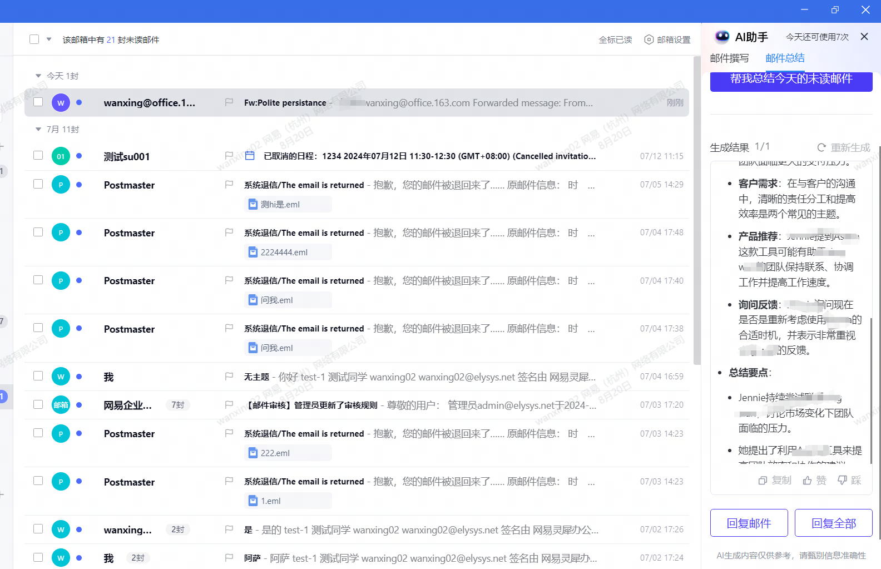
Task: Flag the 测试su001 cancelled schedule email
Action: (x=229, y=156)
